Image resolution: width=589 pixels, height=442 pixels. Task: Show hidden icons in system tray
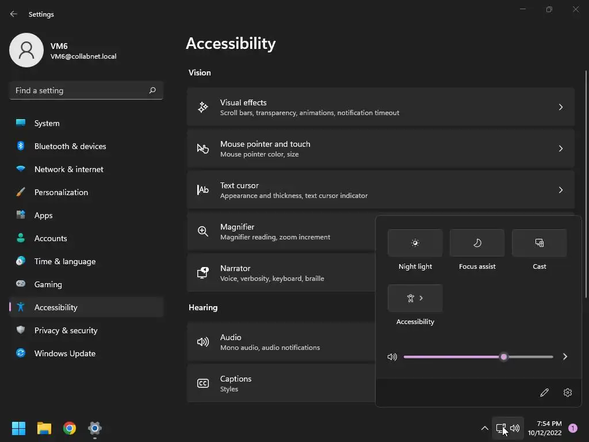[x=484, y=428]
